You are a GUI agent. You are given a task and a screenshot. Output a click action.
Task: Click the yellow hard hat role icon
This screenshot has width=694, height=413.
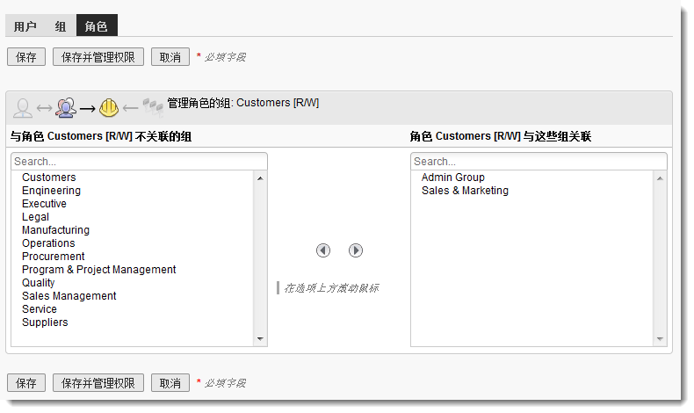click(x=109, y=107)
